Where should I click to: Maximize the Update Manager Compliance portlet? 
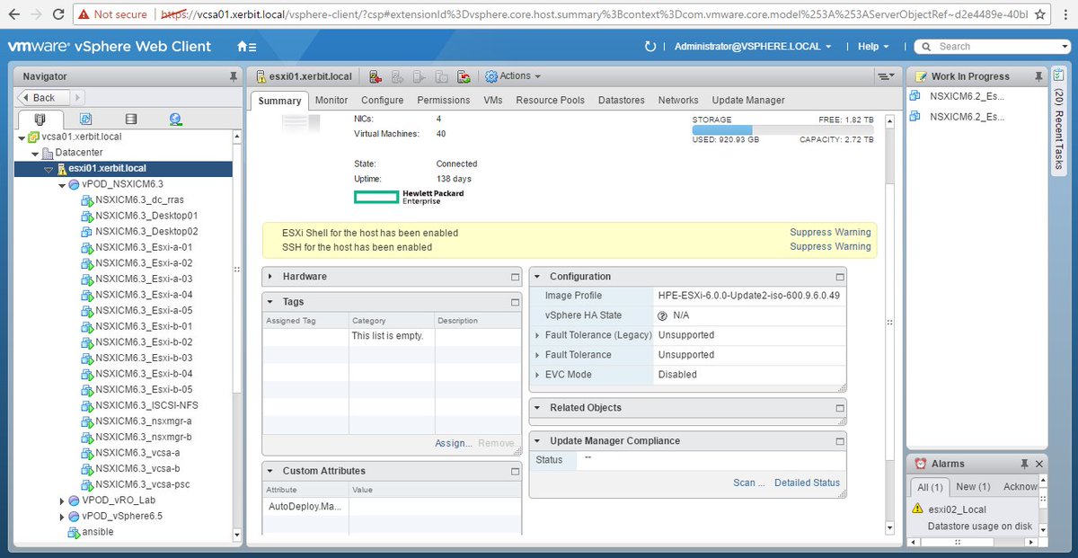[840, 441]
